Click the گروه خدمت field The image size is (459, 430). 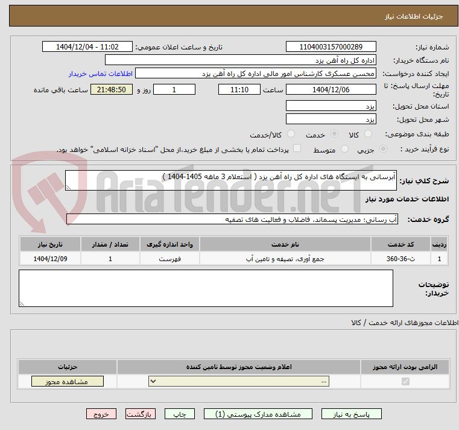pyautogui.click(x=232, y=219)
